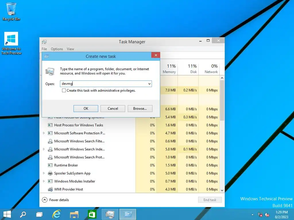Image resolution: width=294 pixels, height=220 pixels.
Task: Click the End task button
Action: coord(210,200)
